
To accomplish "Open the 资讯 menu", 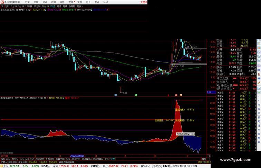I will [x=45, y=2].
